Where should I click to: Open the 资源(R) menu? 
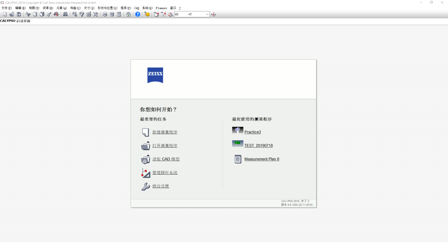coord(48,8)
